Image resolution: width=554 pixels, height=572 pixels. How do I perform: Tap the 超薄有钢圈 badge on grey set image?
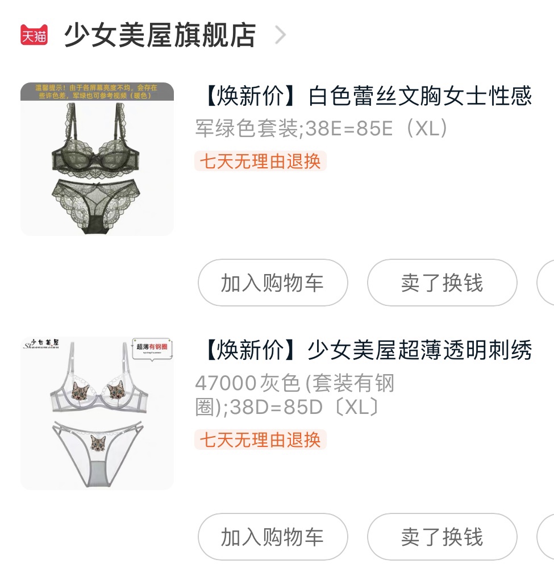(152, 349)
